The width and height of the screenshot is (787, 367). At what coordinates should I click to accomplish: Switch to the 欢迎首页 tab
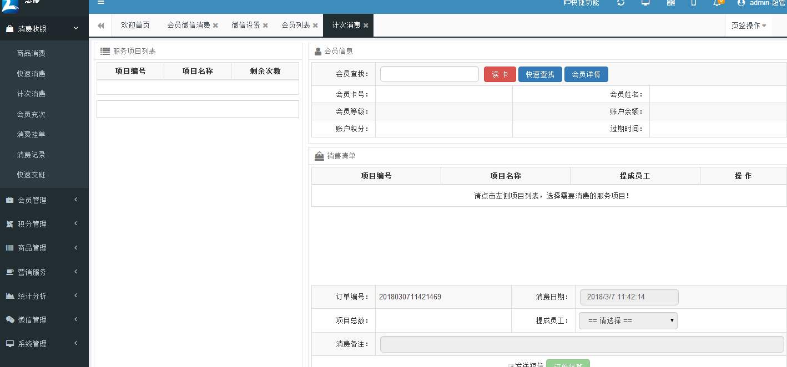pyautogui.click(x=135, y=26)
